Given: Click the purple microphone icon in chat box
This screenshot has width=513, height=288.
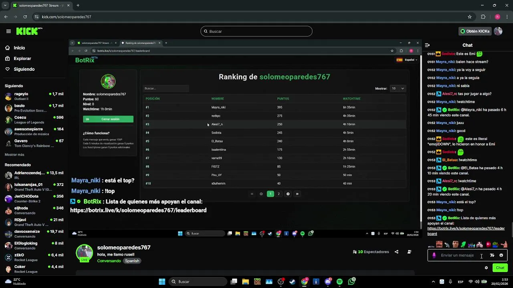Looking at the screenshot, I should (x=434, y=255).
